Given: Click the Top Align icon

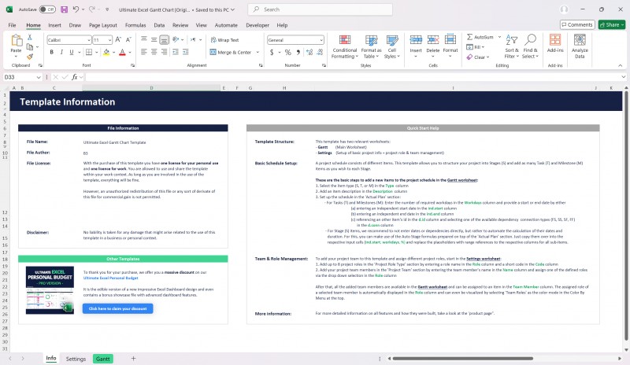Looking at the screenshot, I should (x=144, y=39).
